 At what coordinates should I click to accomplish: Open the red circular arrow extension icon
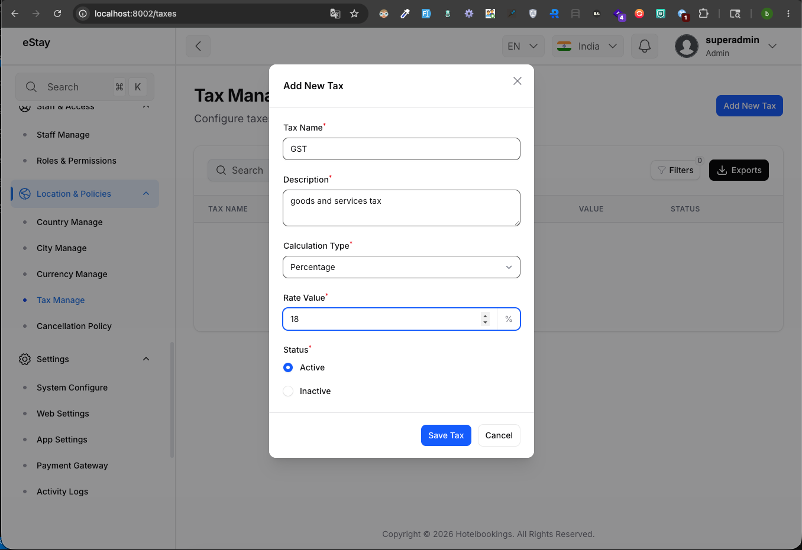click(639, 14)
